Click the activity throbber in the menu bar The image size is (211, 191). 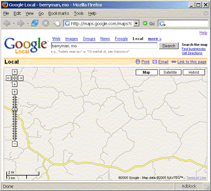click(x=206, y=13)
